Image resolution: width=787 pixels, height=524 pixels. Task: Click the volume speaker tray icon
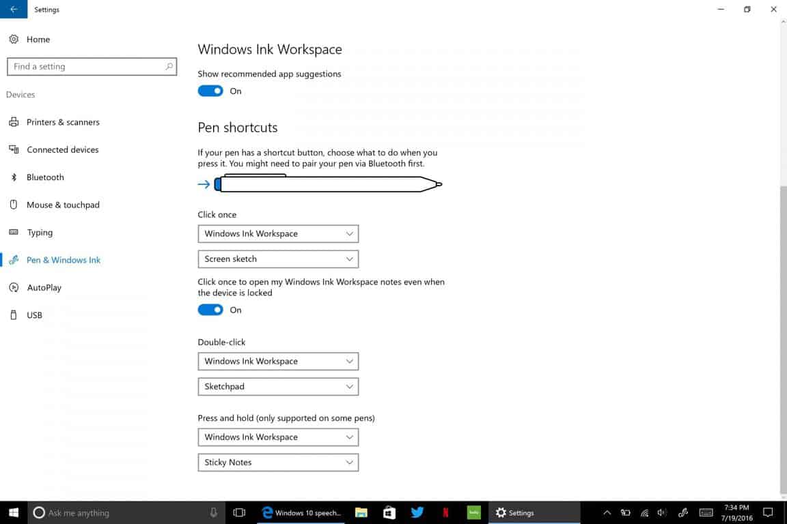pos(663,512)
